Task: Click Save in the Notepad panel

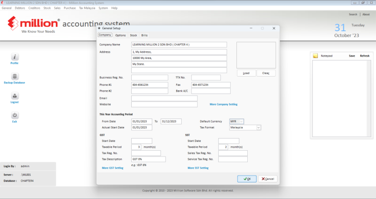Action: (352, 56)
